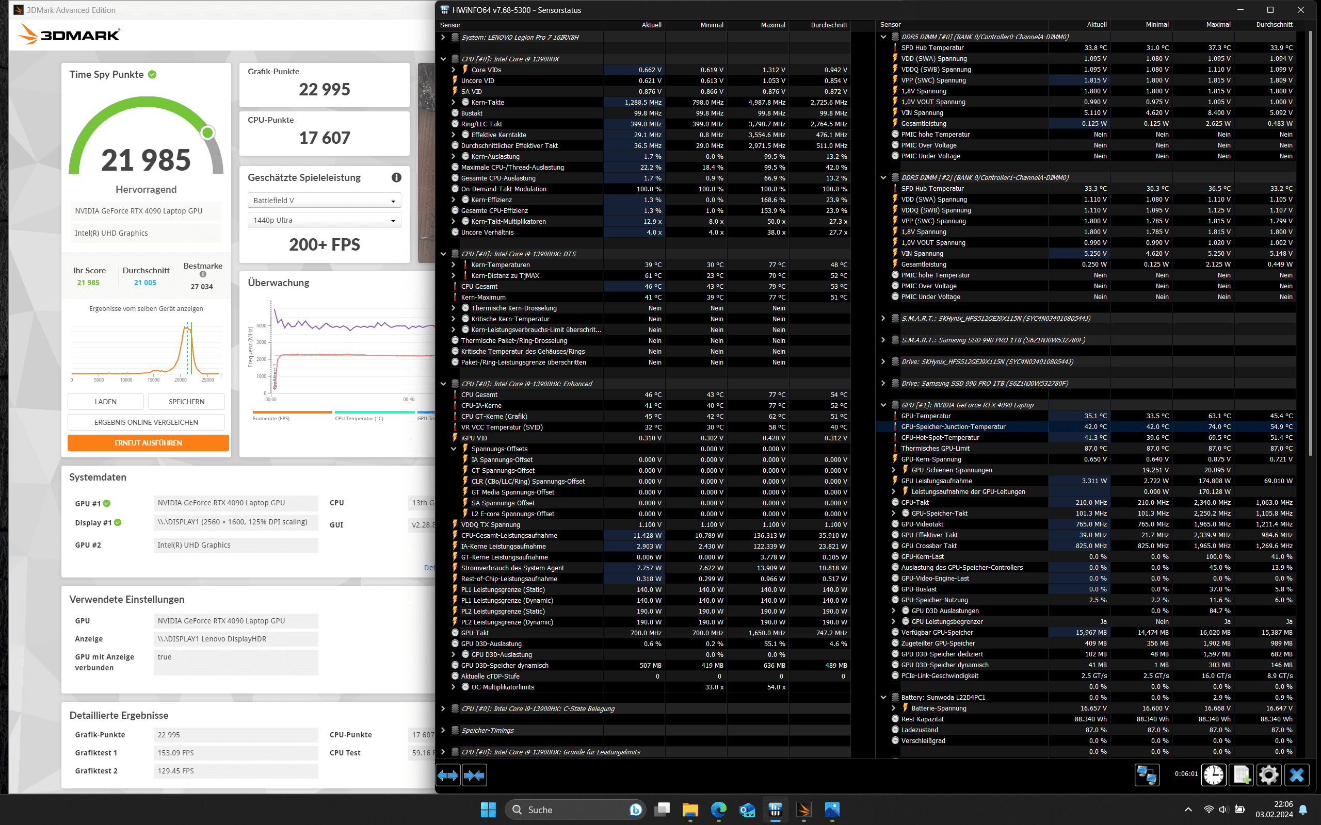This screenshot has width=1321, height=825.
Task: Click the 3DMark logo
Action: [x=69, y=35]
